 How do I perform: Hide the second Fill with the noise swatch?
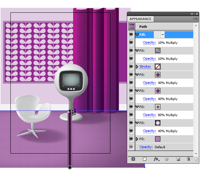coord(131,51)
